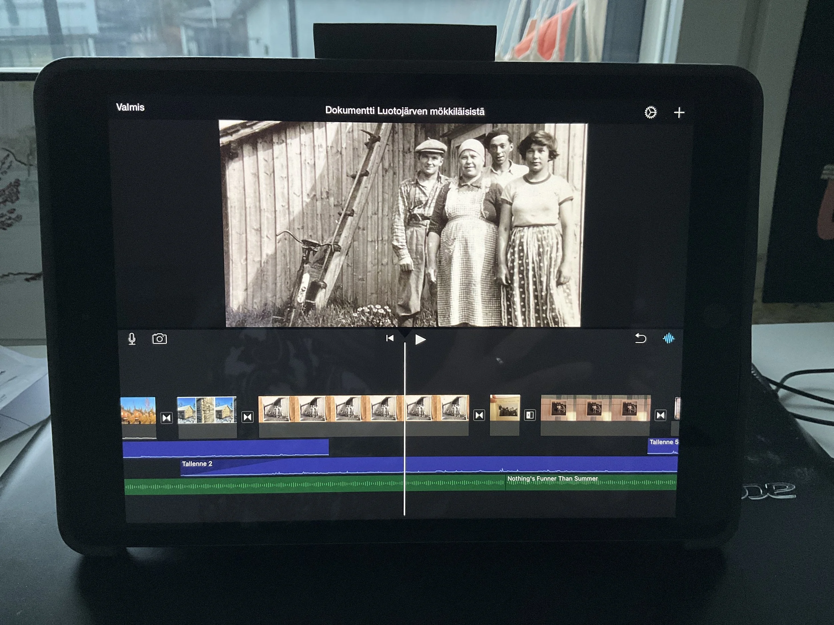Open transition after the group photo clip
This screenshot has width=834, height=625.
(x=479, y=415)
